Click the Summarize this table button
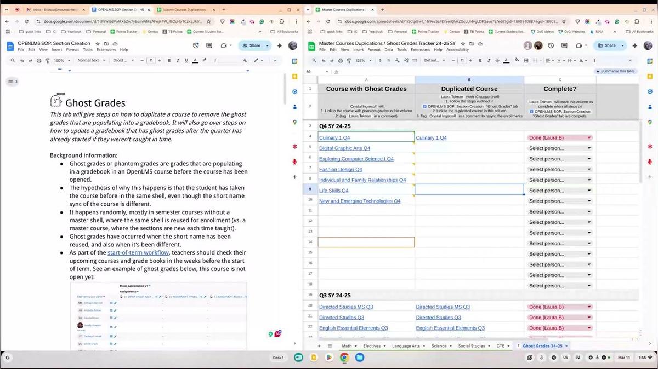658x369 pixels. coord(616,71)
